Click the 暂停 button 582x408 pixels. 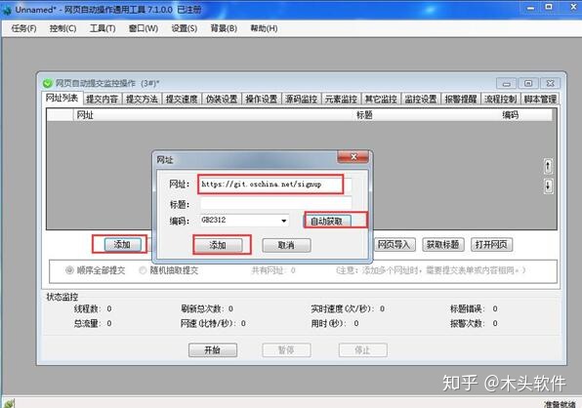(286, 349)
